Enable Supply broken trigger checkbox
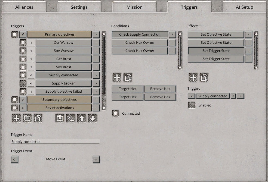 pyautogui.click(x=23, y=83)
